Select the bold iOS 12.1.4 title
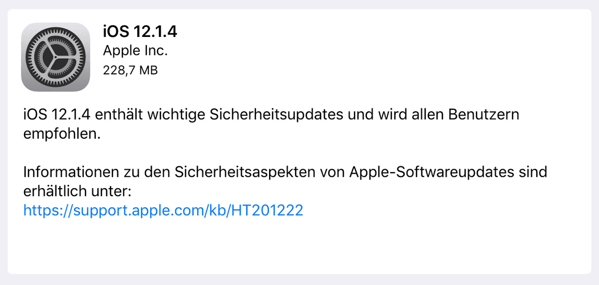This screenshot has height=285, width=599. click(140, 32)
